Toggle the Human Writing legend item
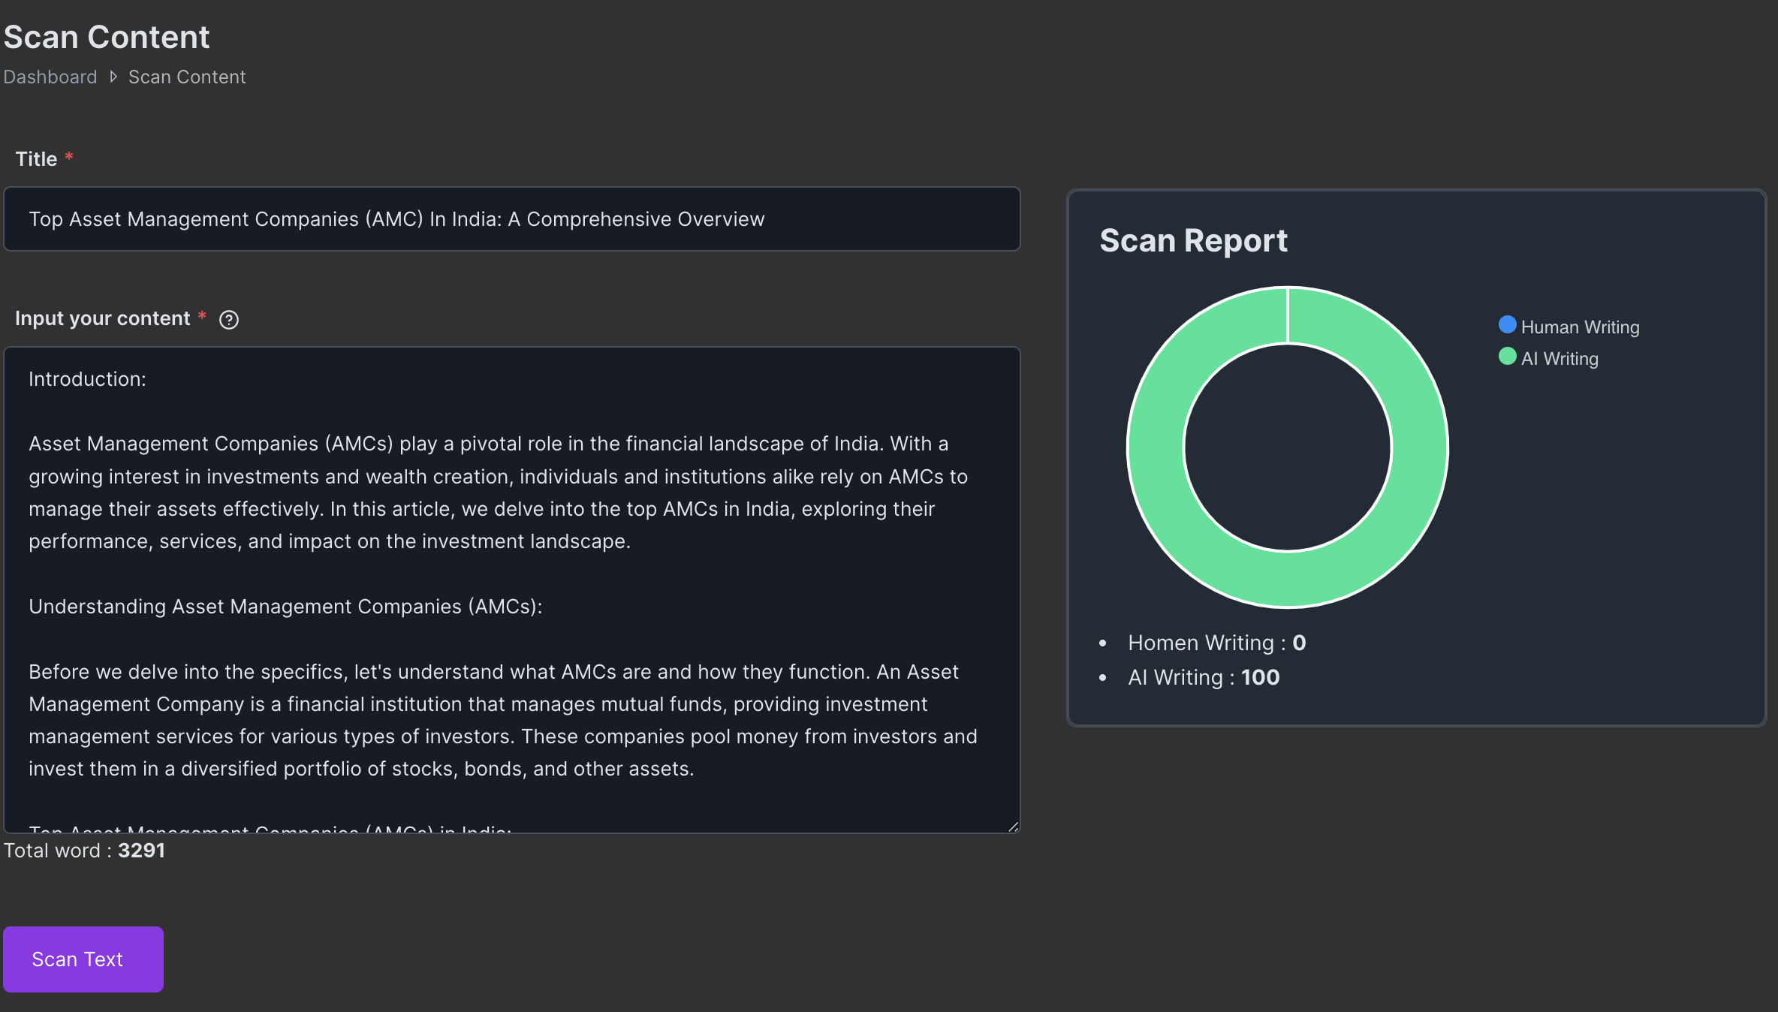The height and width of the screenshot is (1012, 1778). coord(1569,327)
